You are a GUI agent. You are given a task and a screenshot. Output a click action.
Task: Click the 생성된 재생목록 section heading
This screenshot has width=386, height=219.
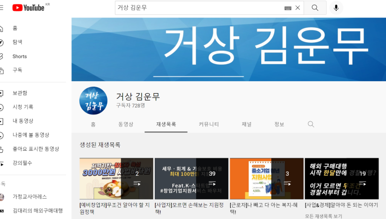(100, 145)
